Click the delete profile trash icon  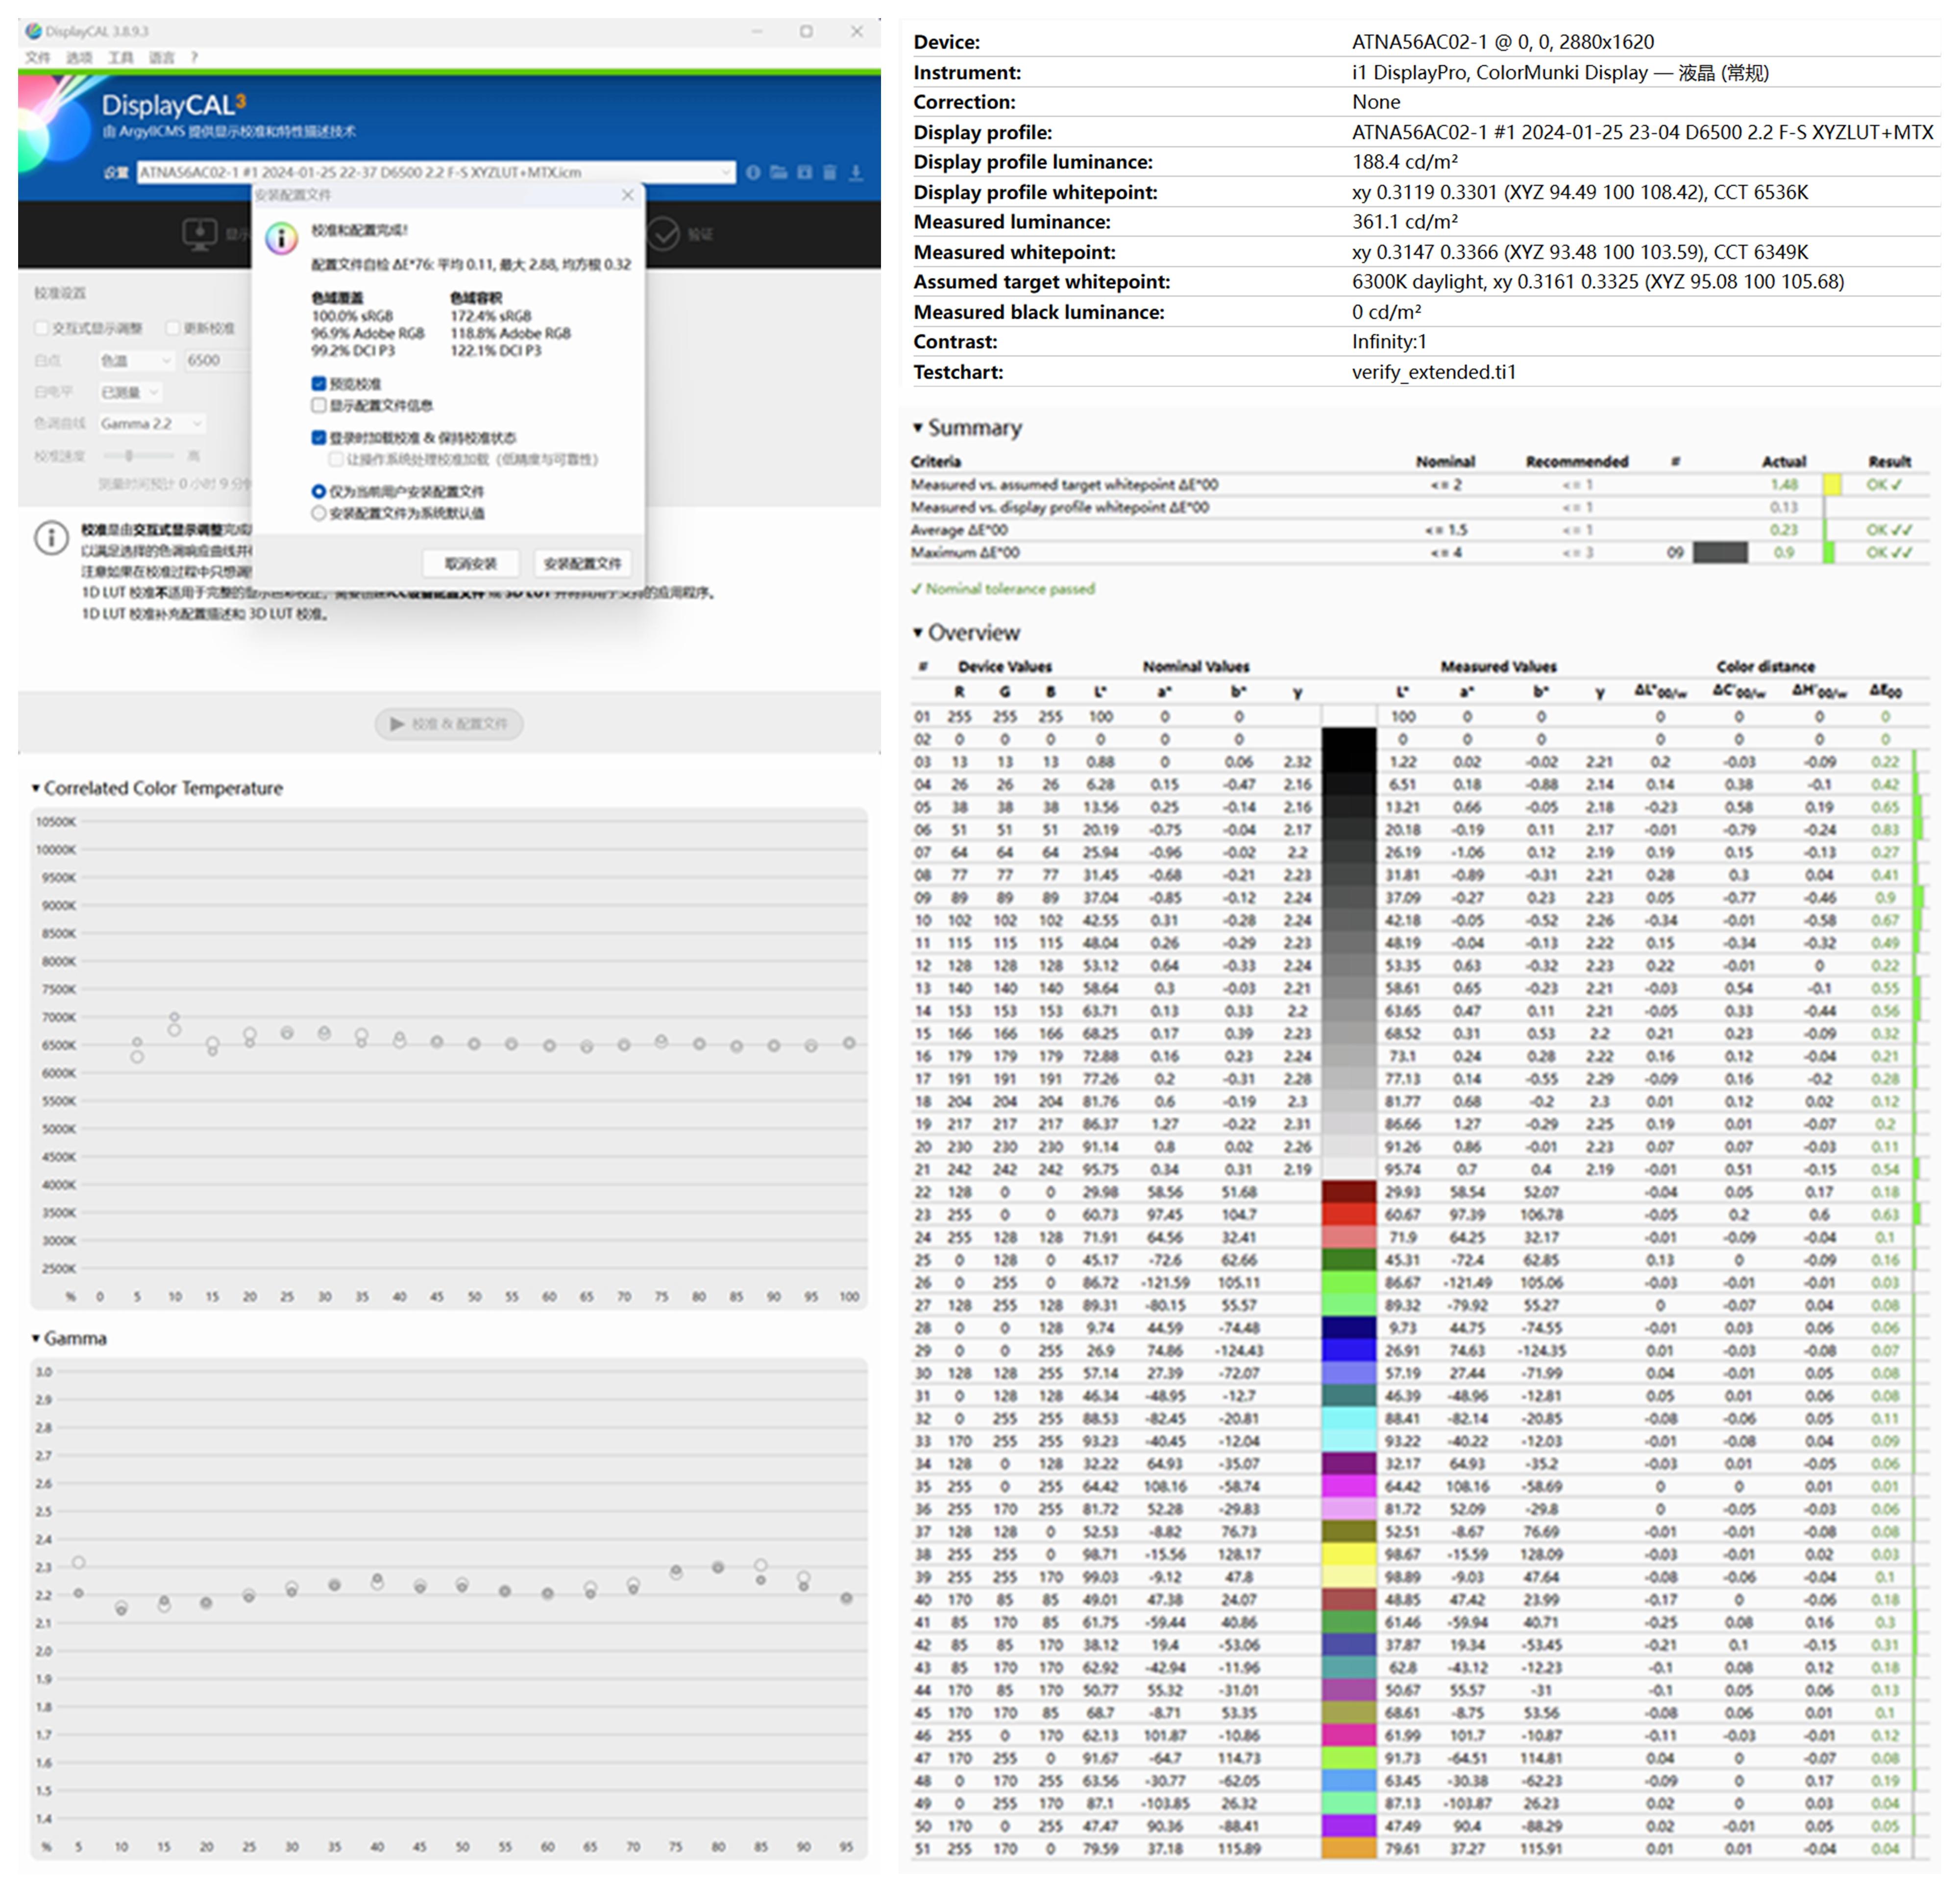tap(830, 172)
